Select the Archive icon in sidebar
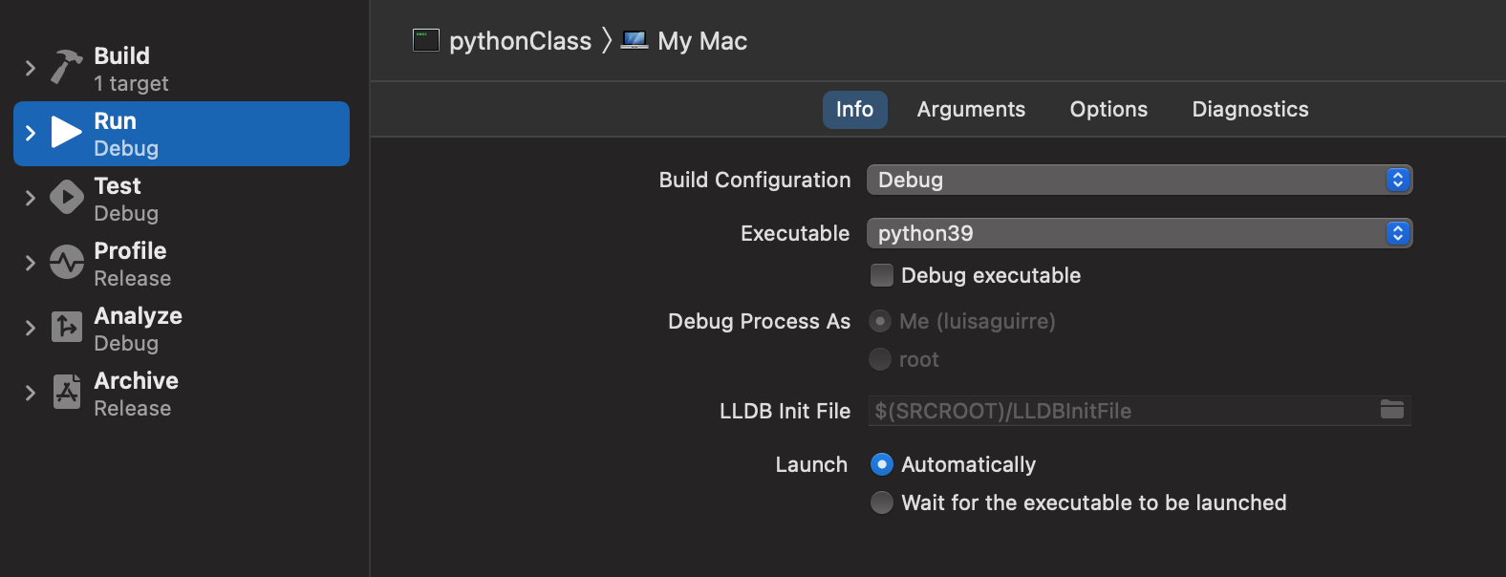This screenshot has height=577, width=1506. point(66,393)
